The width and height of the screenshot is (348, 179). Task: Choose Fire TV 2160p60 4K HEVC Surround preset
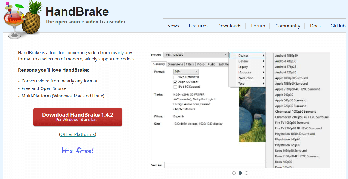pyautogui.click(x=298, y=128)
